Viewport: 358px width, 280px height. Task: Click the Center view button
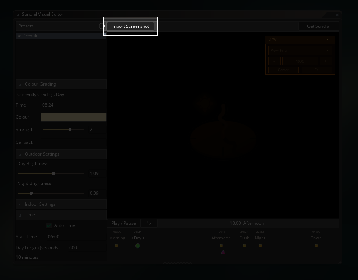click(283, 70)
